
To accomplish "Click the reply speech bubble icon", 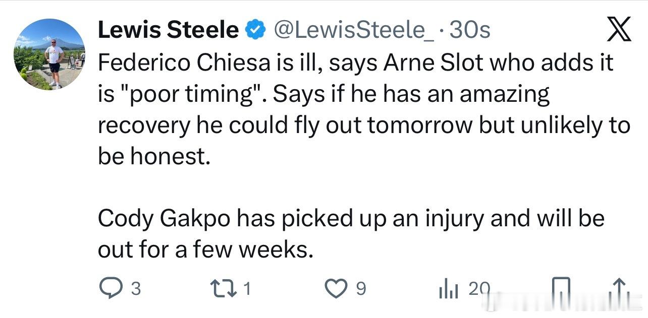I will click(x=110, y=288).
